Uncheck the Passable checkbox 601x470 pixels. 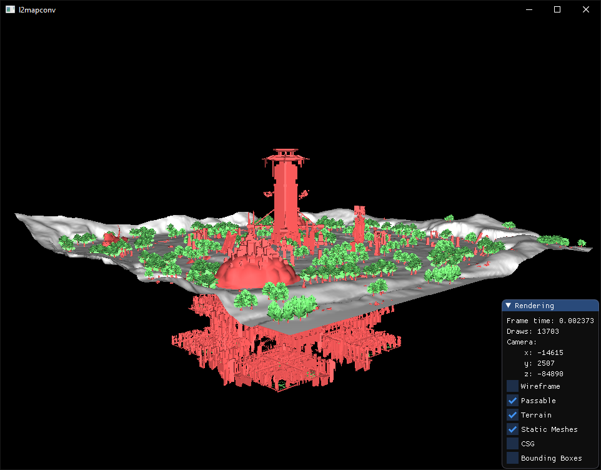coord(512,401)
